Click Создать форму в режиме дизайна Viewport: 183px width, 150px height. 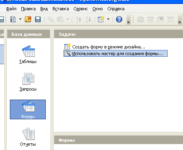coord(108,47)
